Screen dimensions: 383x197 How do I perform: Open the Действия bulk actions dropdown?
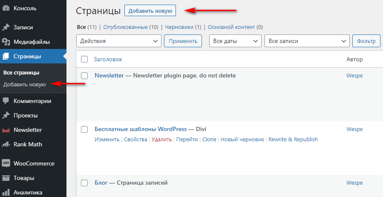[119, 41]
